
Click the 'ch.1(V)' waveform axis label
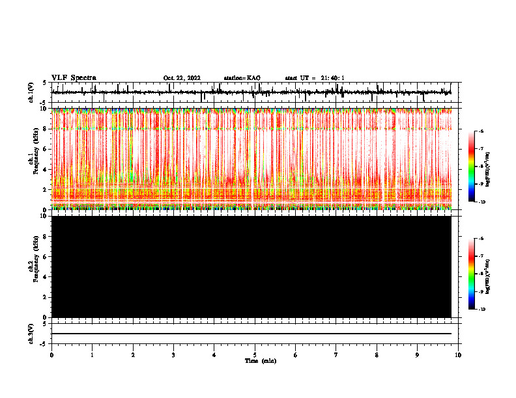coord(31,92)
